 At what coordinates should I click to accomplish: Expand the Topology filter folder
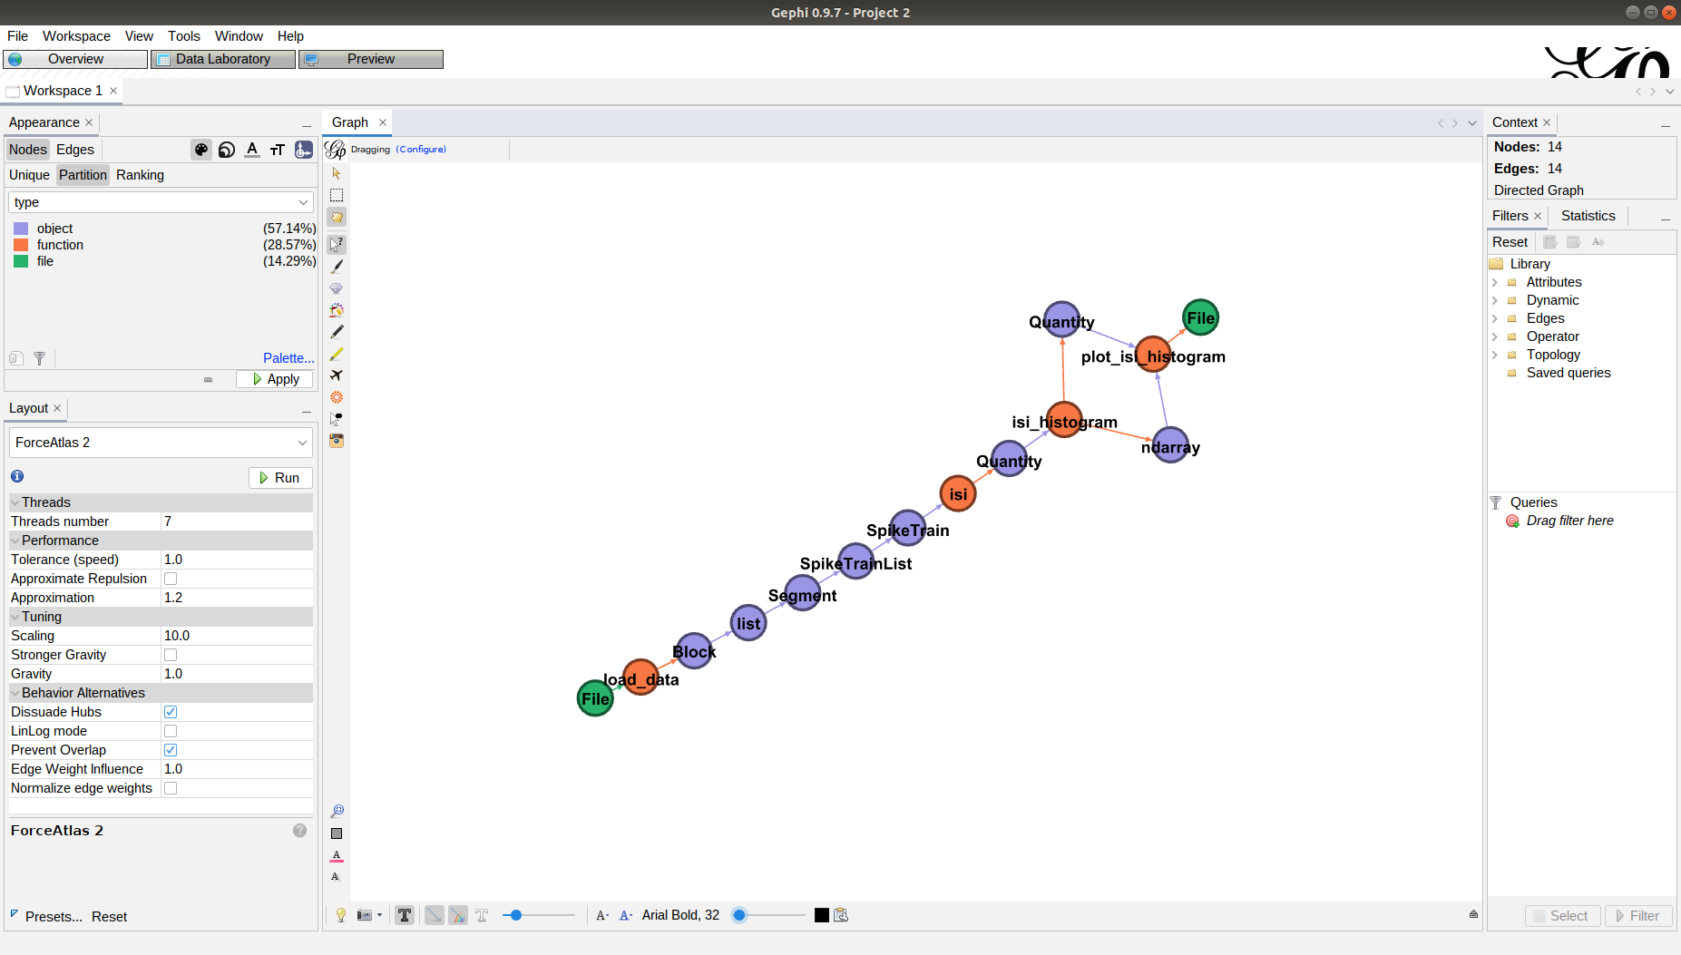(x=1495, y=355)
